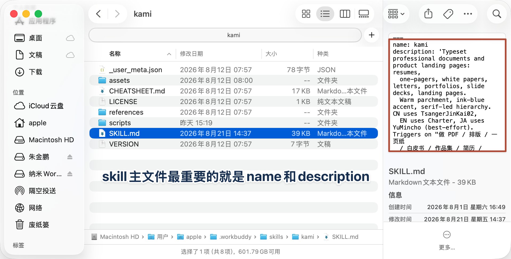
Task: Click .workbuddy in the path bar
Action: pos(231,237)
